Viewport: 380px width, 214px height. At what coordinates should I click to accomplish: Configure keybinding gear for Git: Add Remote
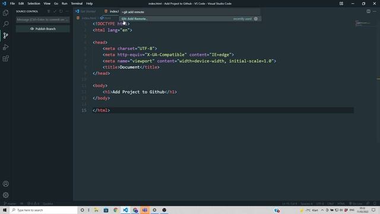click(256, 18)
